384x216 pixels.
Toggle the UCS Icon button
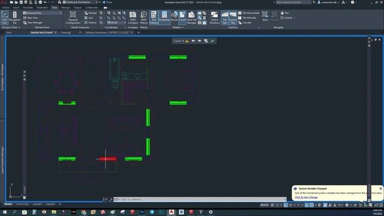(4, 17)
